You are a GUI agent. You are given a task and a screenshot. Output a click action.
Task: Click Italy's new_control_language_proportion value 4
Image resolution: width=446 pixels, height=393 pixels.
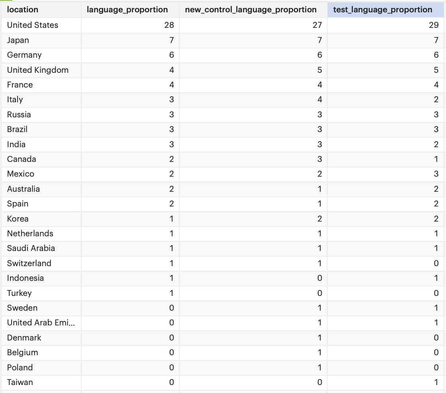[320, 99]
